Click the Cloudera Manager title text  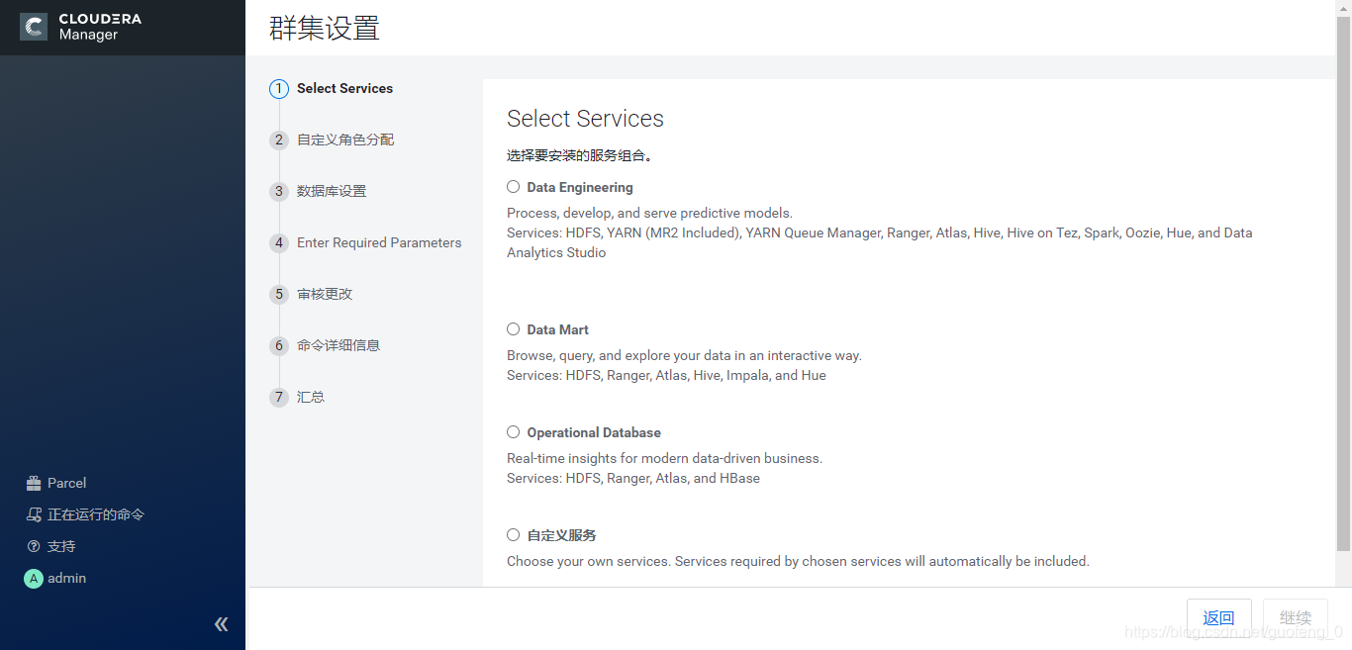[99, 27]
